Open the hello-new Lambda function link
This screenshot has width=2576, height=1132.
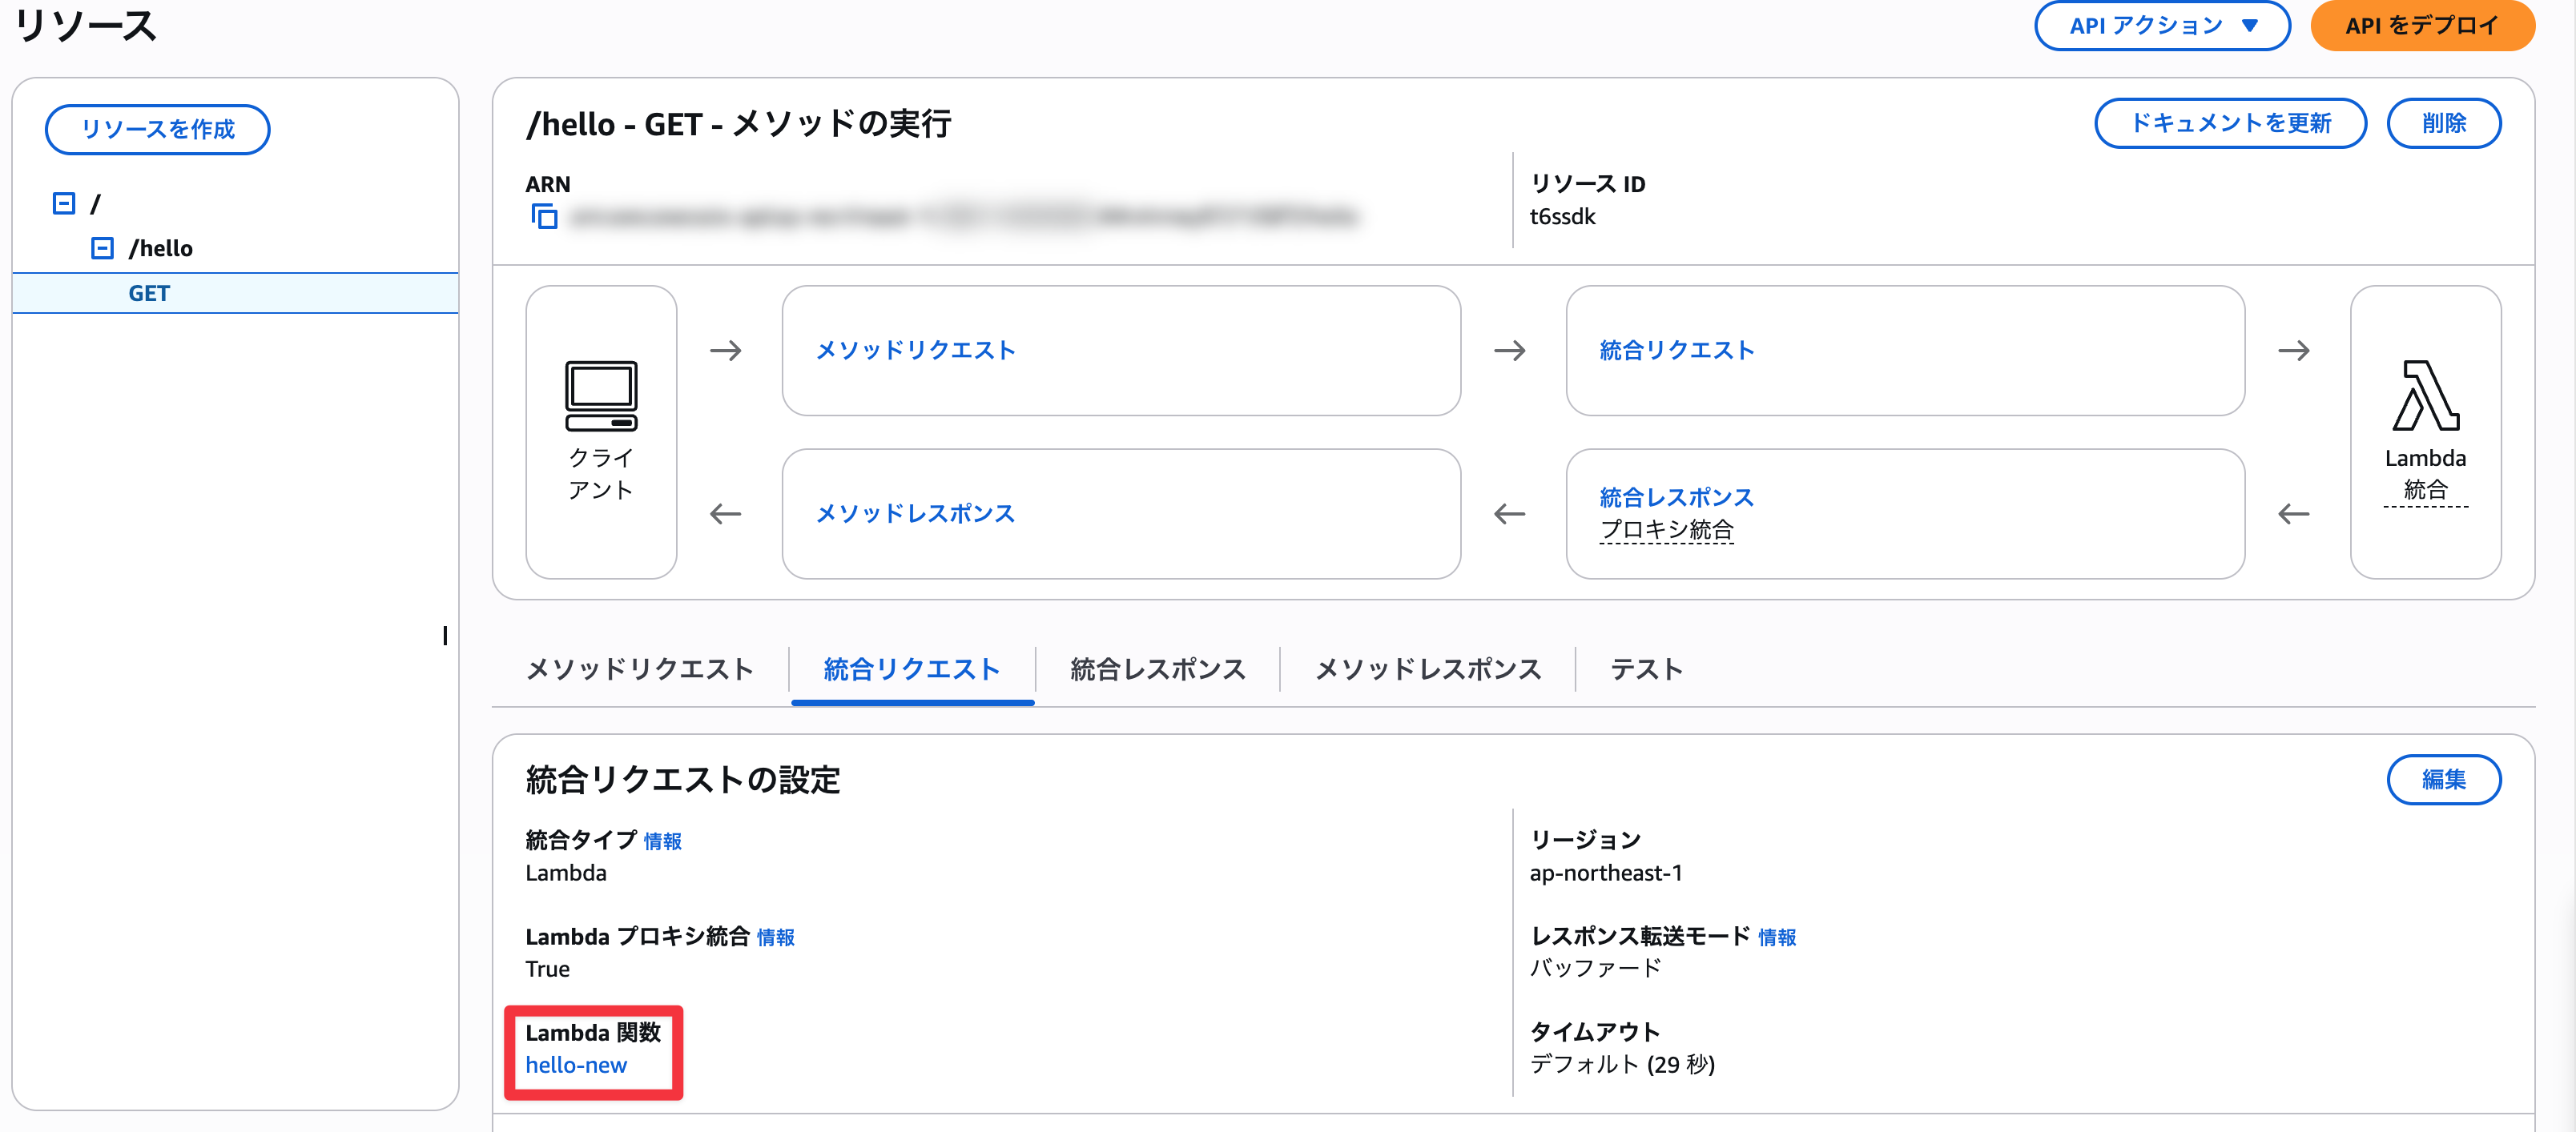tap(576, 1065)
